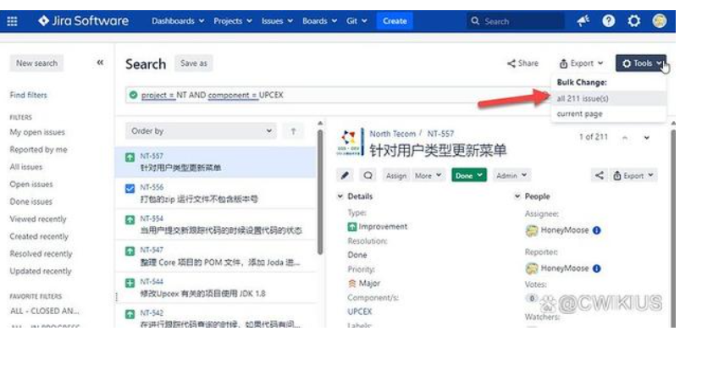
Task: Click the info icon beside Assignee HoneyMoose
Action: click(x=596, y=230)
